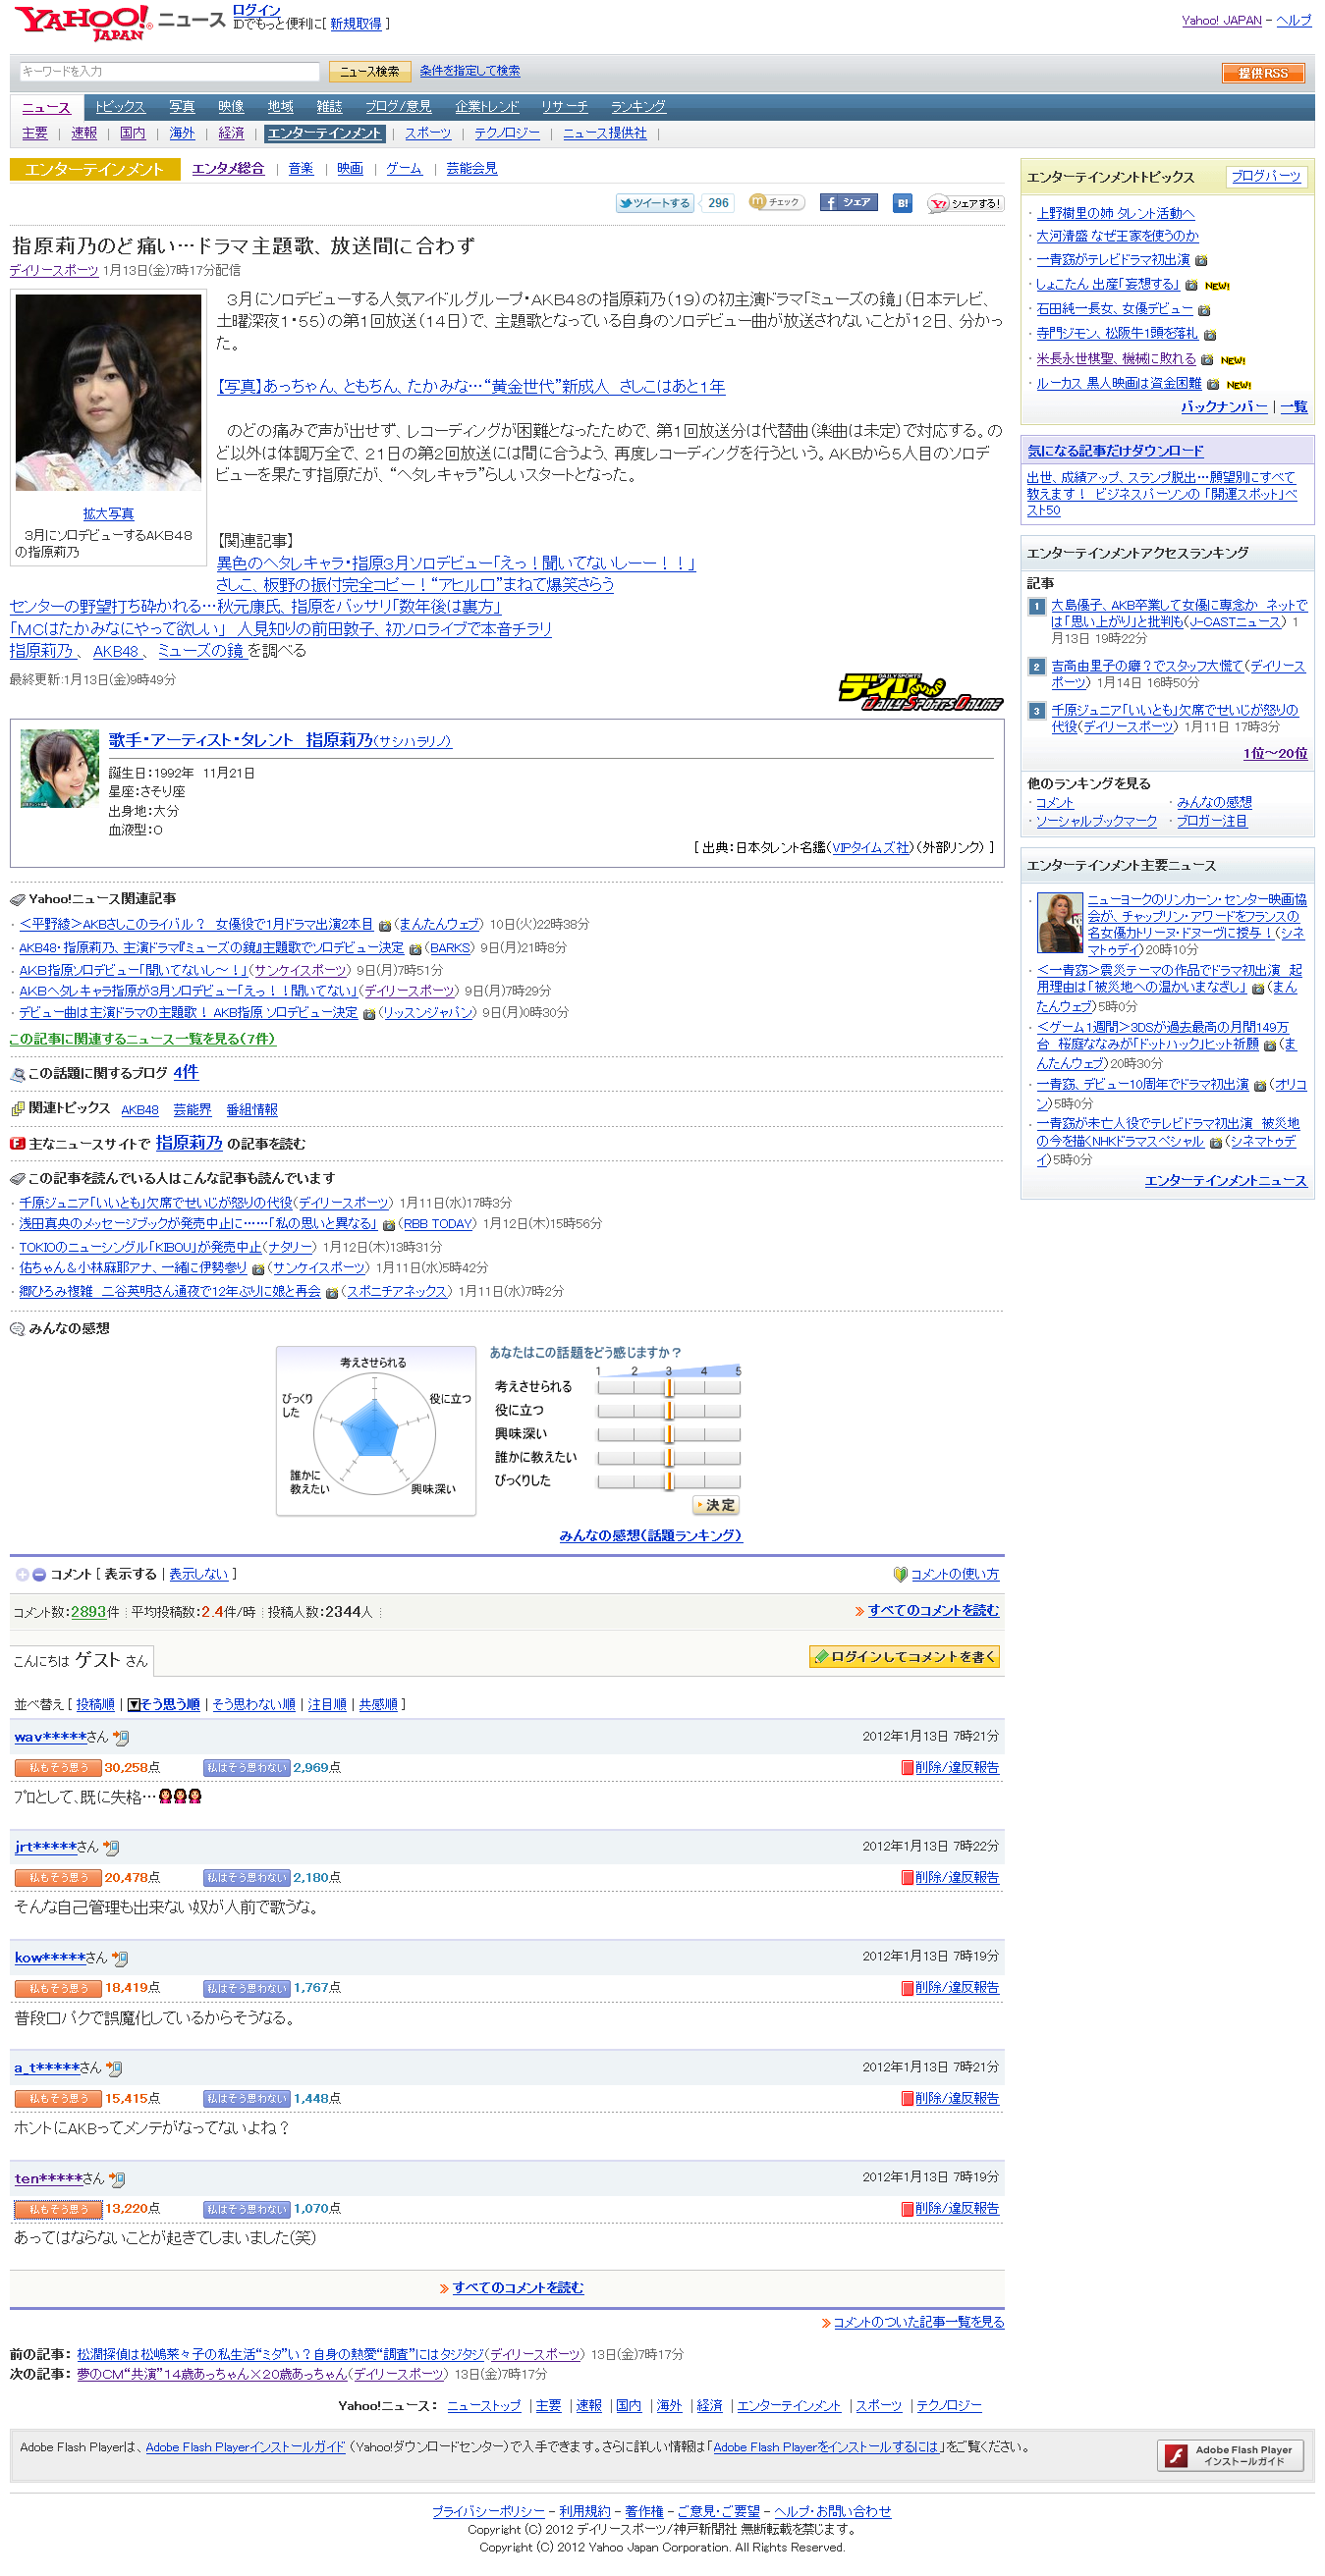Click the minus icon beside コメント heading
The width and height of the screenshot is (1325, 2576).
coord(39,1574)
